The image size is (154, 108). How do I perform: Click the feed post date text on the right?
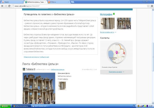click(x=89, y=70)
